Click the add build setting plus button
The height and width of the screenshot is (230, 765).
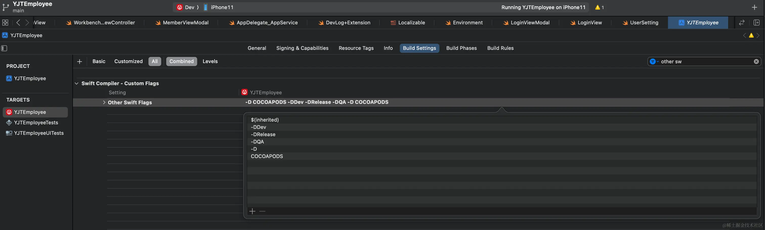click(79, 61)
